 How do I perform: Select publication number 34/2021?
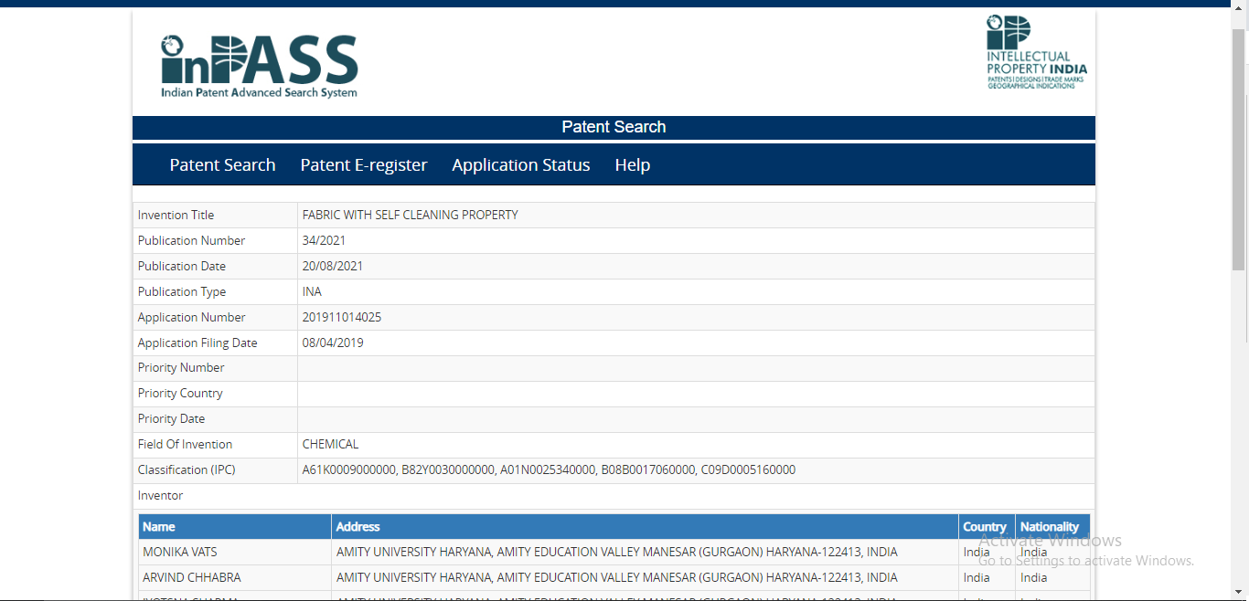324,240
